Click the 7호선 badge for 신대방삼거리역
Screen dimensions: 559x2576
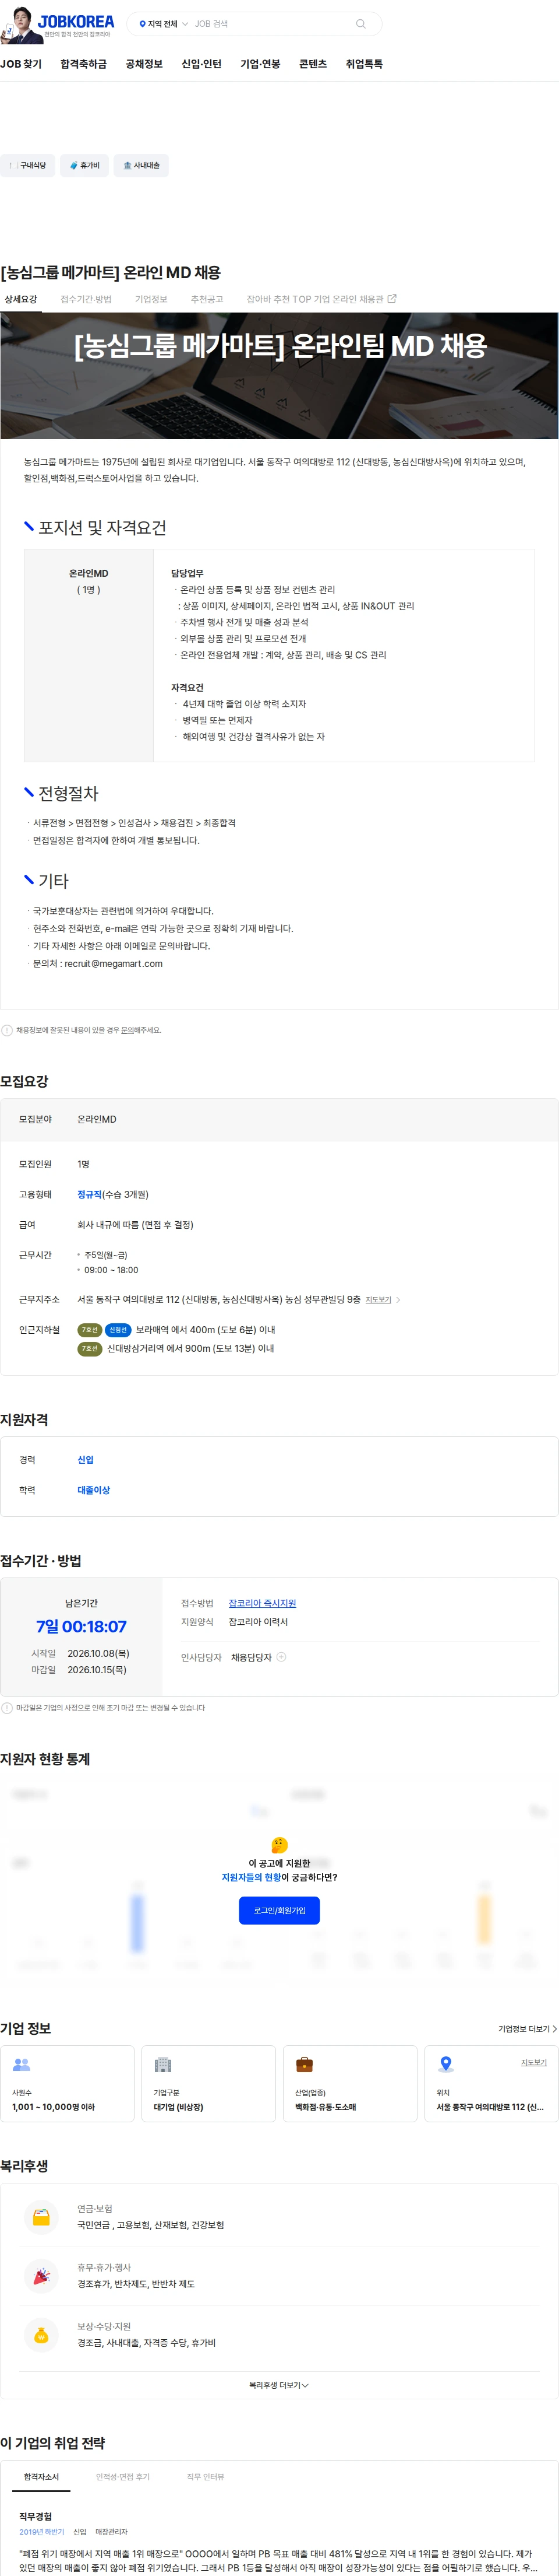point(90,1349)
